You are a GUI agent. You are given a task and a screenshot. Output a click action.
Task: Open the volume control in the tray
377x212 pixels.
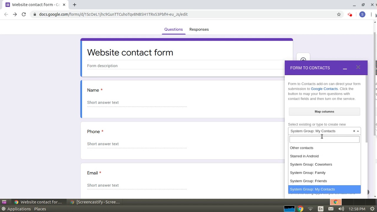point(341,209)
